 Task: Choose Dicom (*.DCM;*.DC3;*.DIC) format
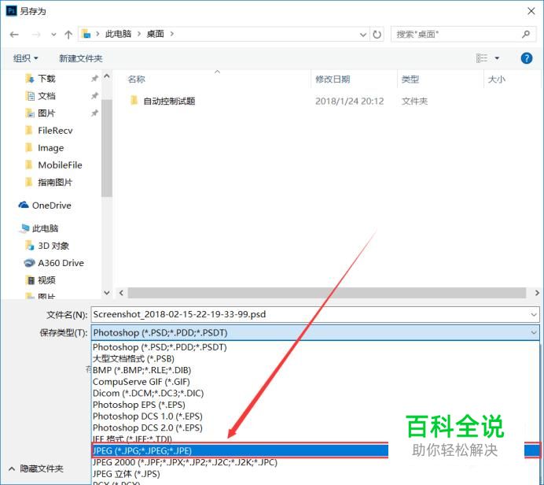point(148,393)
